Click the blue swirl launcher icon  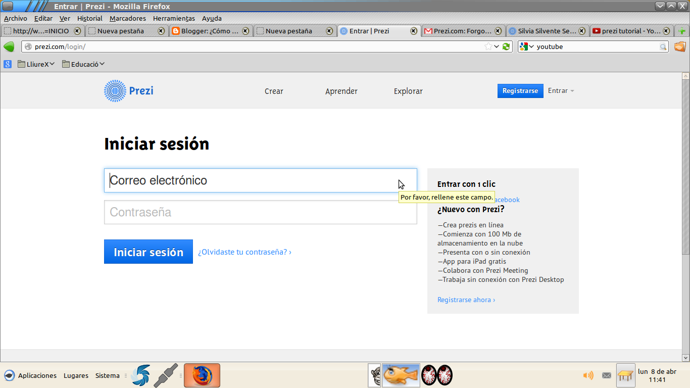click(140, 375)
